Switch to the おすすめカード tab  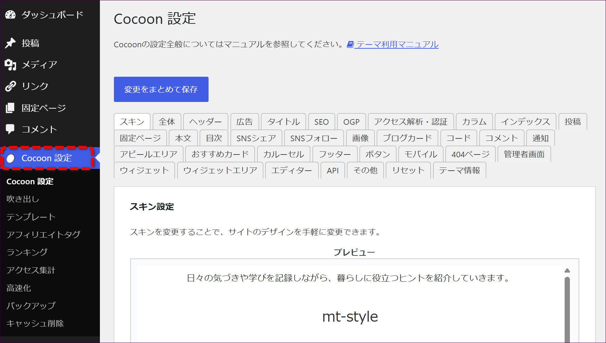[220, 154]
